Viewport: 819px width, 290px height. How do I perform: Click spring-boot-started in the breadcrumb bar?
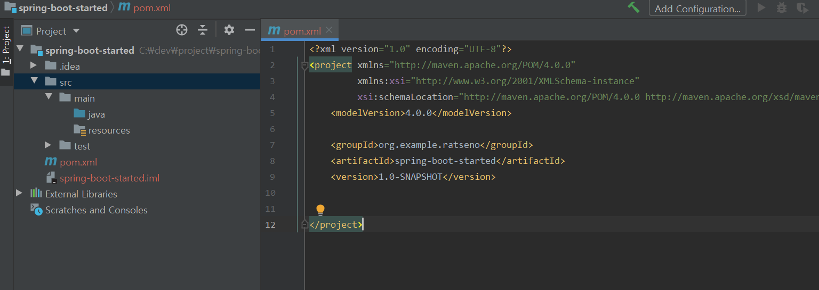coord(63,8)
